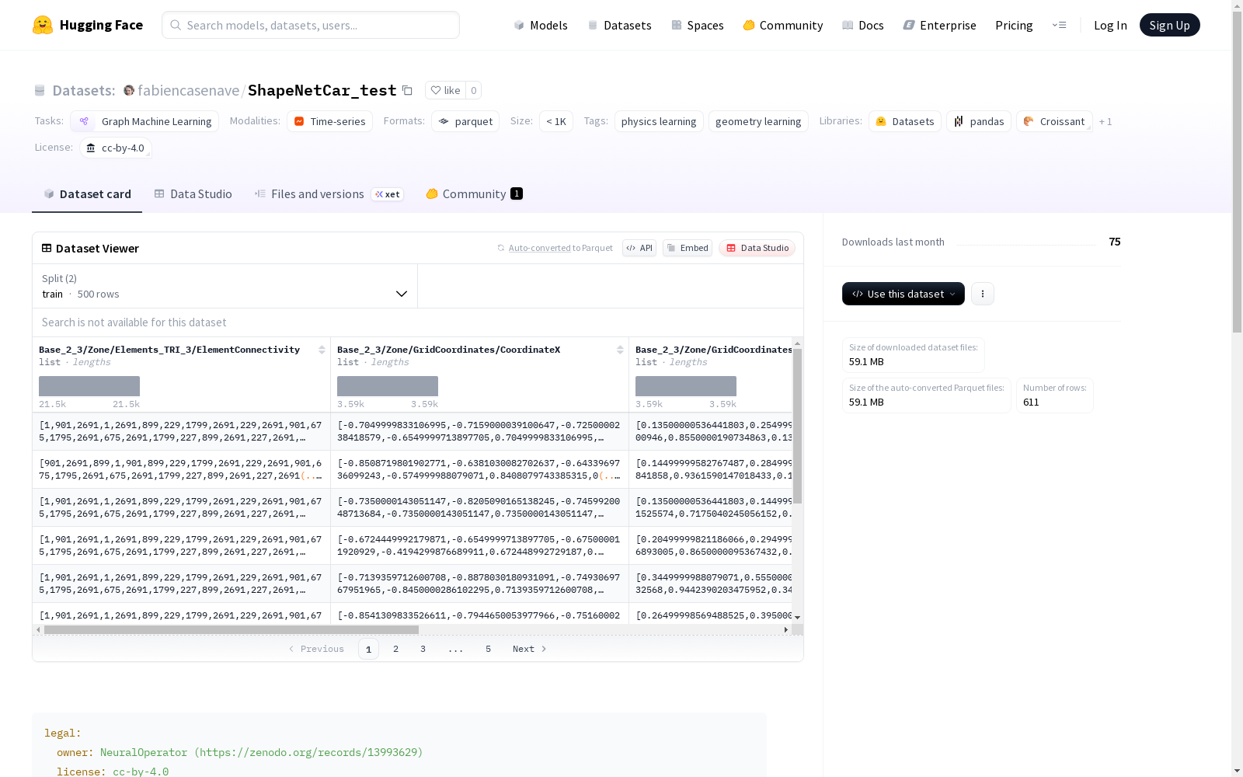Click the fabiencasenave avatar icon

[x=129, y=90]
